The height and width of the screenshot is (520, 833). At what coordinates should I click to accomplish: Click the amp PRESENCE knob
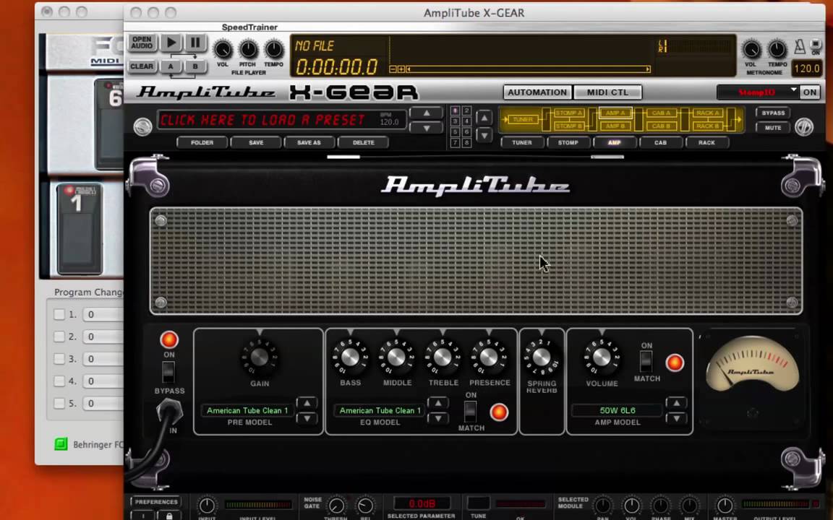click(489, 357)
